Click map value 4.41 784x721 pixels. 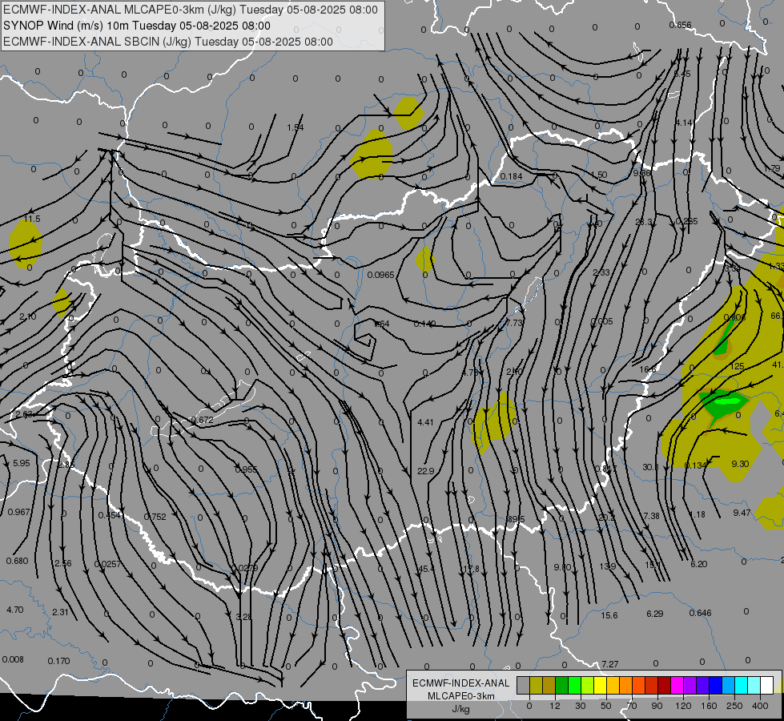point(425,422)
